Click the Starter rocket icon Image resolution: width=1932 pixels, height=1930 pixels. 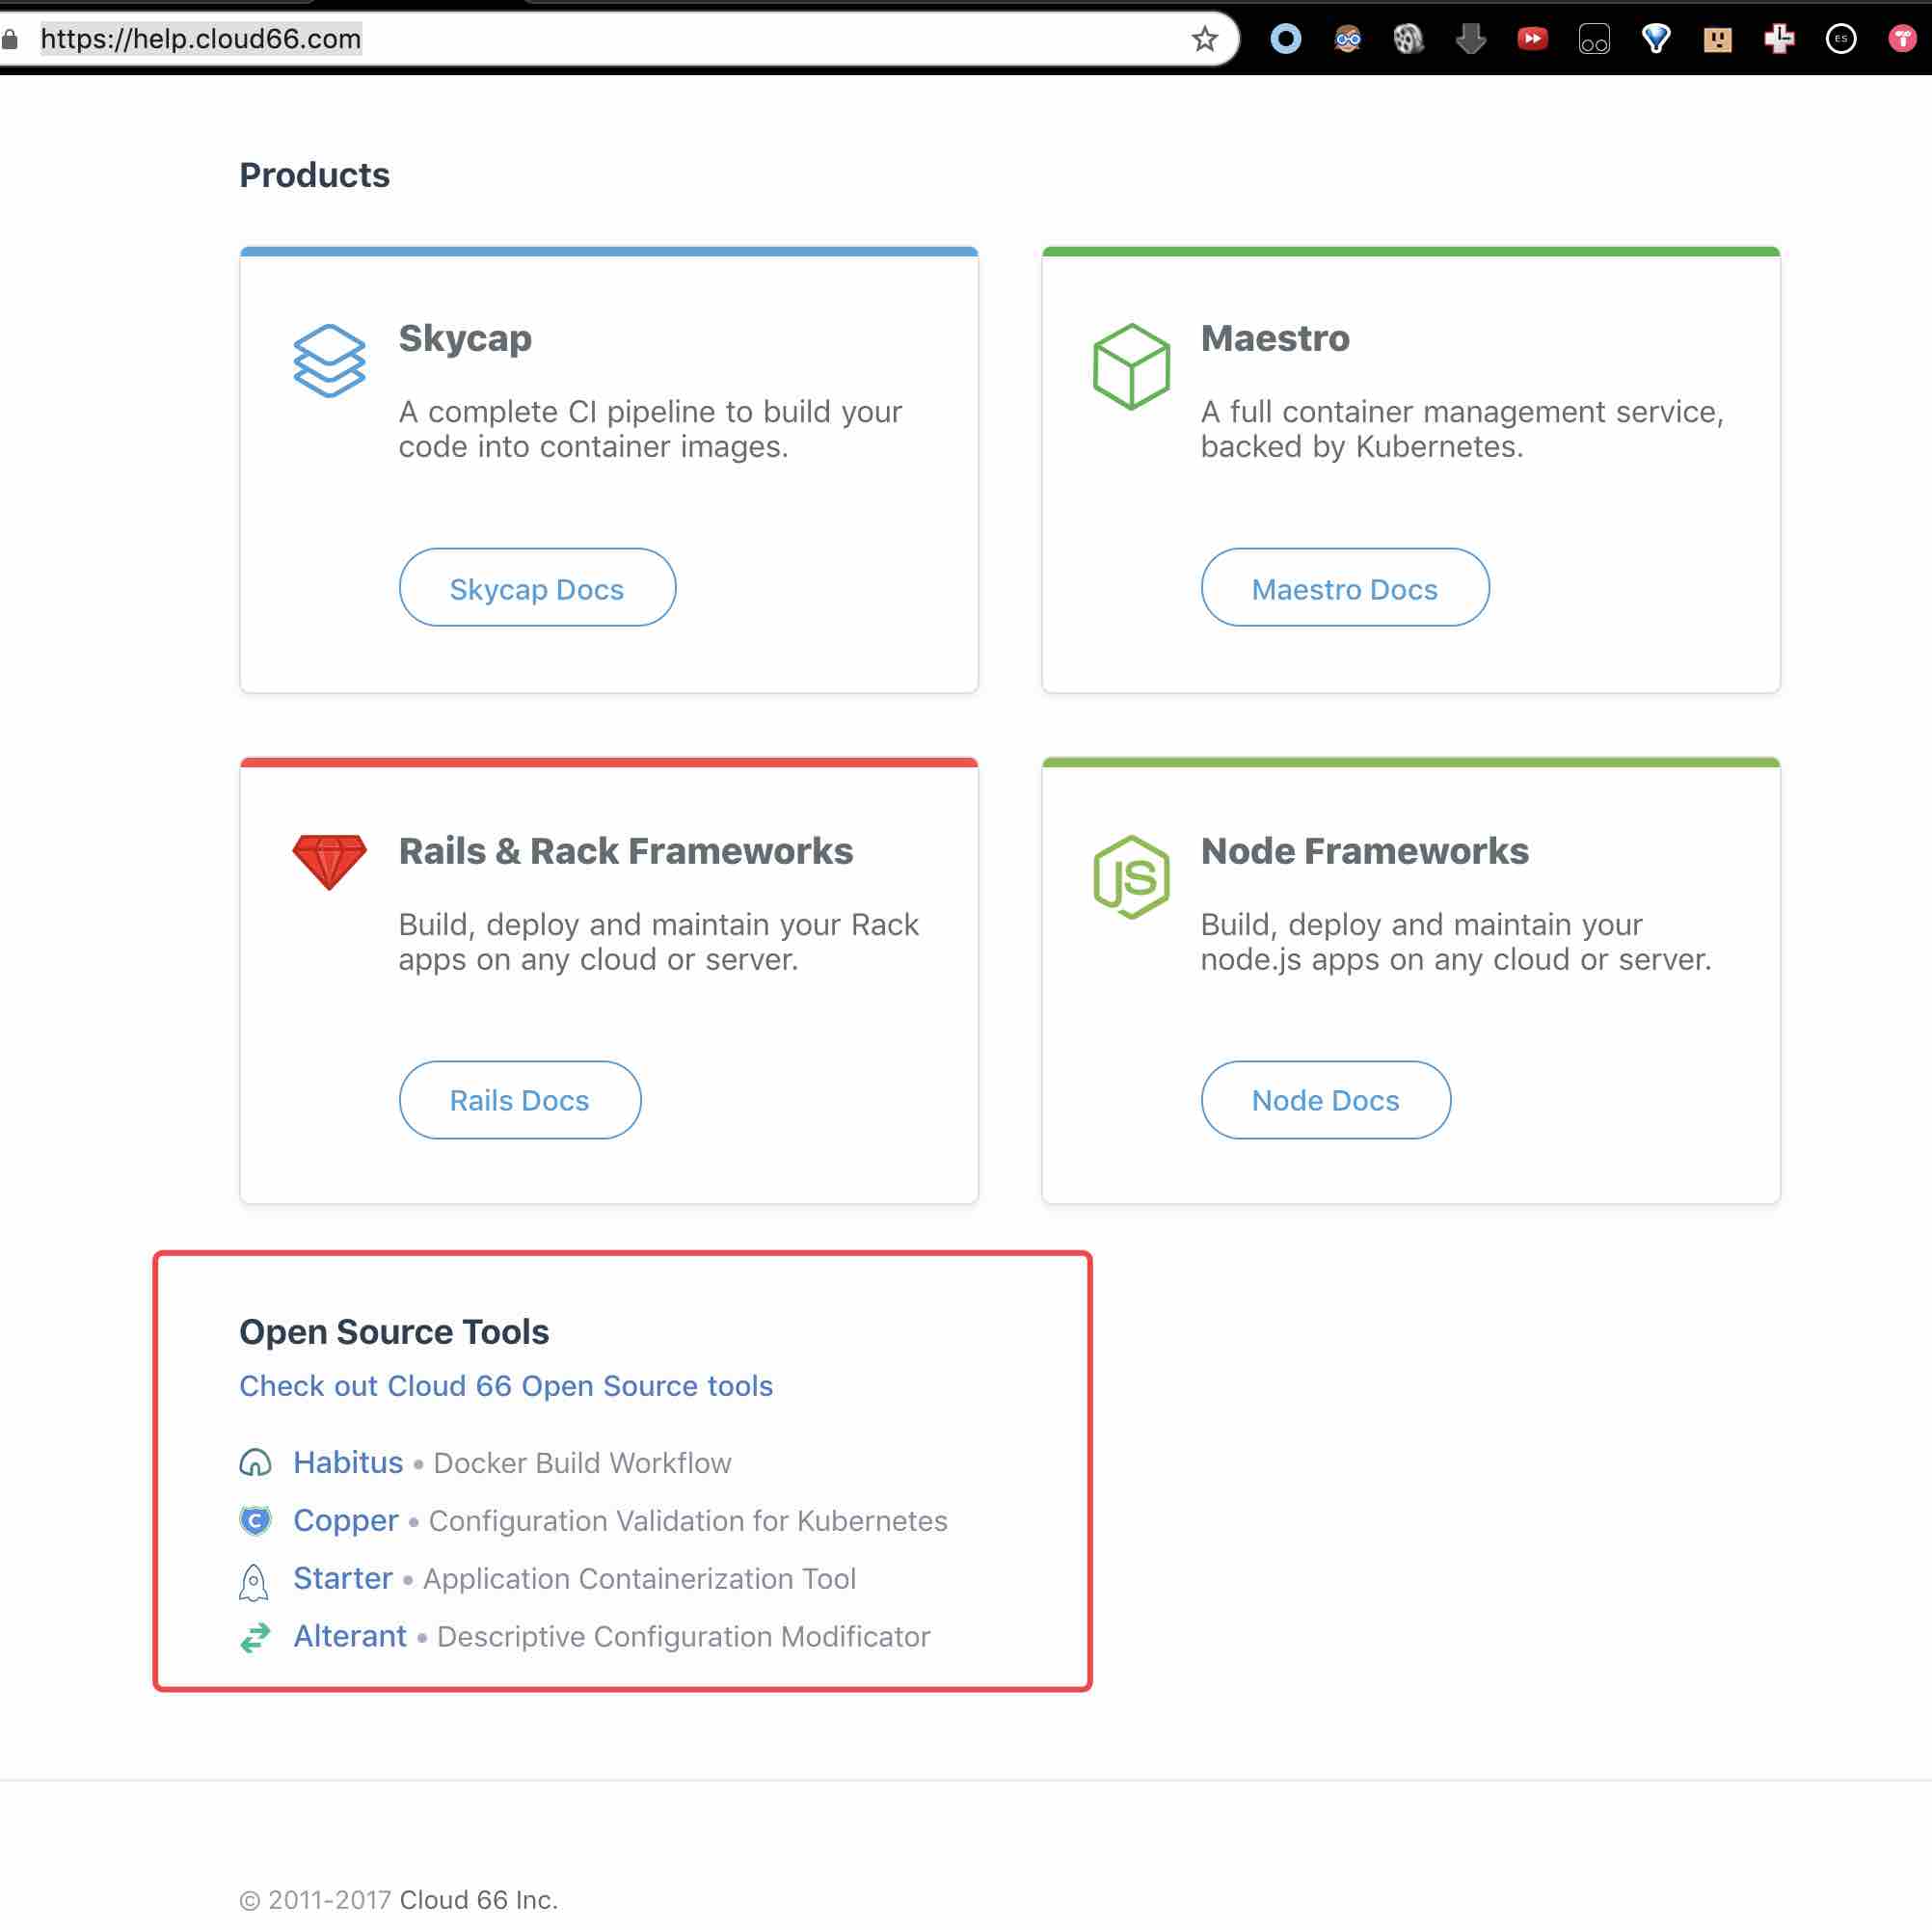[254, 1581]
